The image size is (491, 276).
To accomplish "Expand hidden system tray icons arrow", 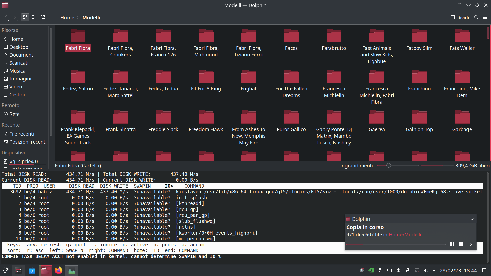I will [x=434, y=270].
